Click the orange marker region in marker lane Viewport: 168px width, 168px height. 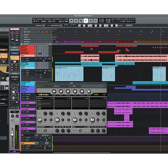[x=150, y=42]
